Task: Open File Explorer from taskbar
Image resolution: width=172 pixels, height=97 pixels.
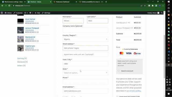Action: coord(169,38)
